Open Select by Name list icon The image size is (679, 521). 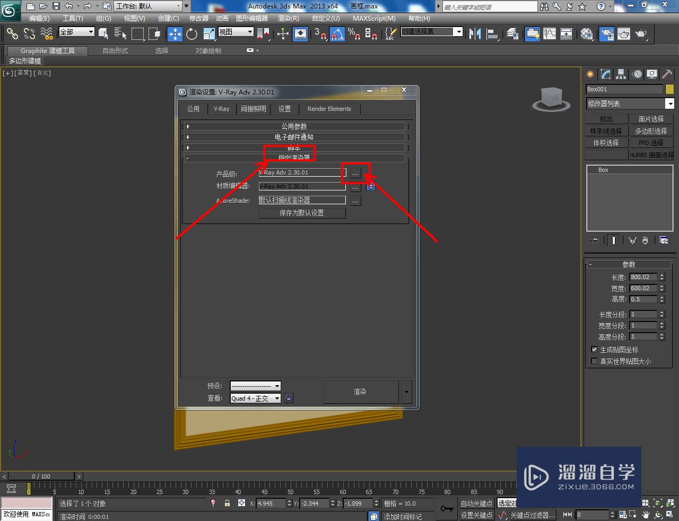120,34
